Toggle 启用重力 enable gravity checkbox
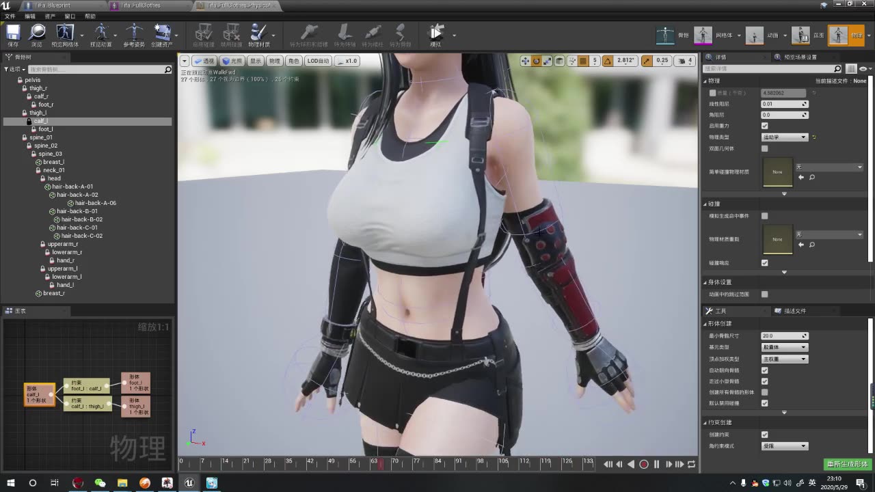This screenshot has width=875, height=492. point(764,126)
